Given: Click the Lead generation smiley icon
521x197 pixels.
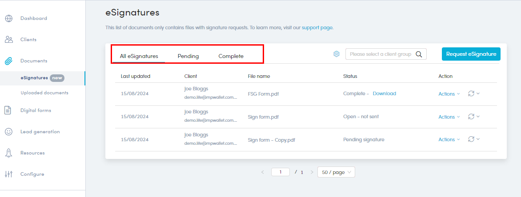Looking at the screenshot, I should pyautogui.click(x=8, y=132).
